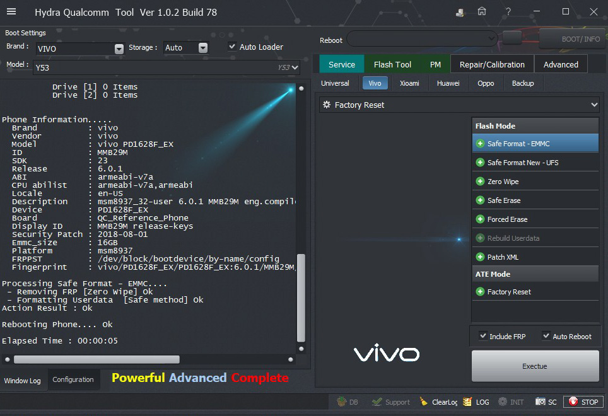Switch to the Window Log tab

coord(23,380)
